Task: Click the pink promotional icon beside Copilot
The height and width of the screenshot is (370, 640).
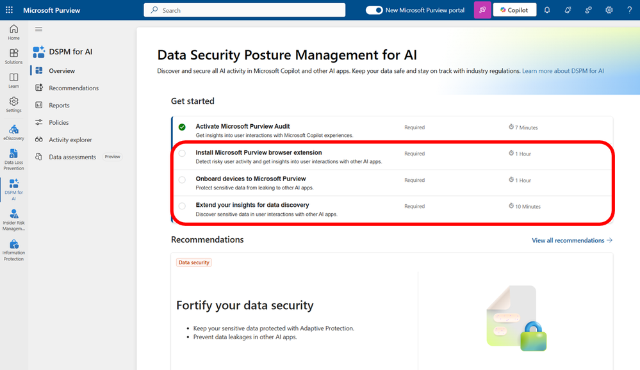Action: pos(482,10)
